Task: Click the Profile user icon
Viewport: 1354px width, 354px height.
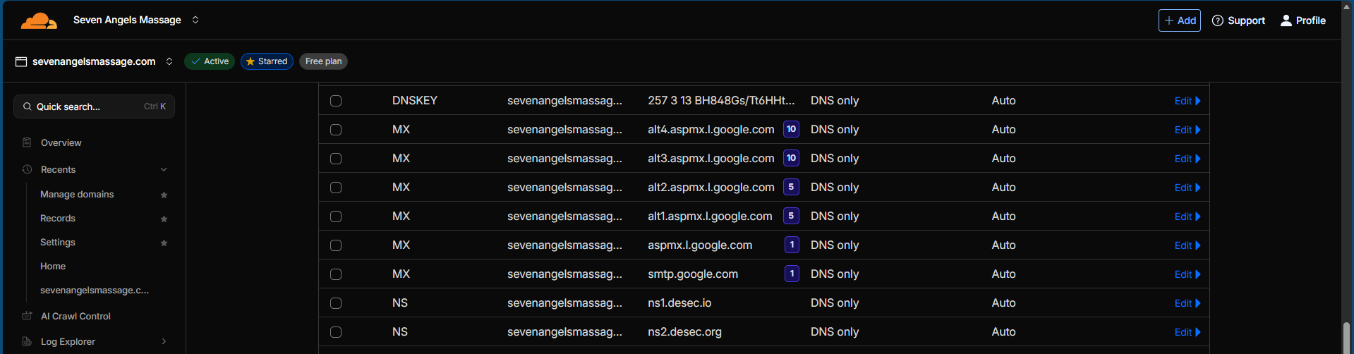Action: [1286, 20]
